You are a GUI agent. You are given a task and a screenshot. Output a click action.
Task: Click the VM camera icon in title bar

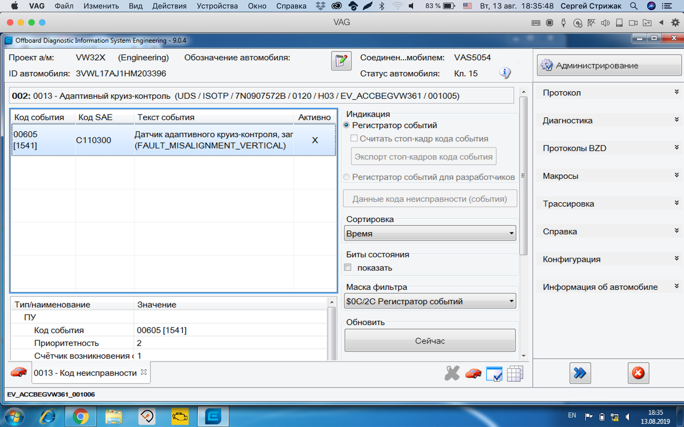tap(633, 23)
